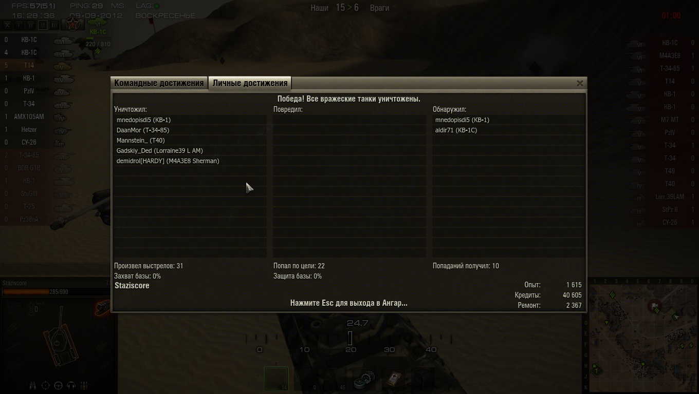Screen dimensions: 699x394
Task: Click the driver steering wheel icon
Action: [58, 386]
